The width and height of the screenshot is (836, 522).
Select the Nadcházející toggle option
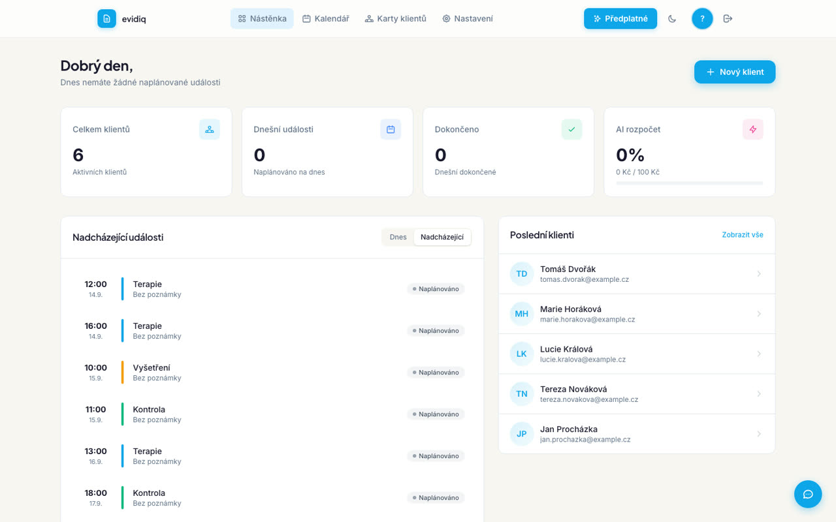pos(442,237)
